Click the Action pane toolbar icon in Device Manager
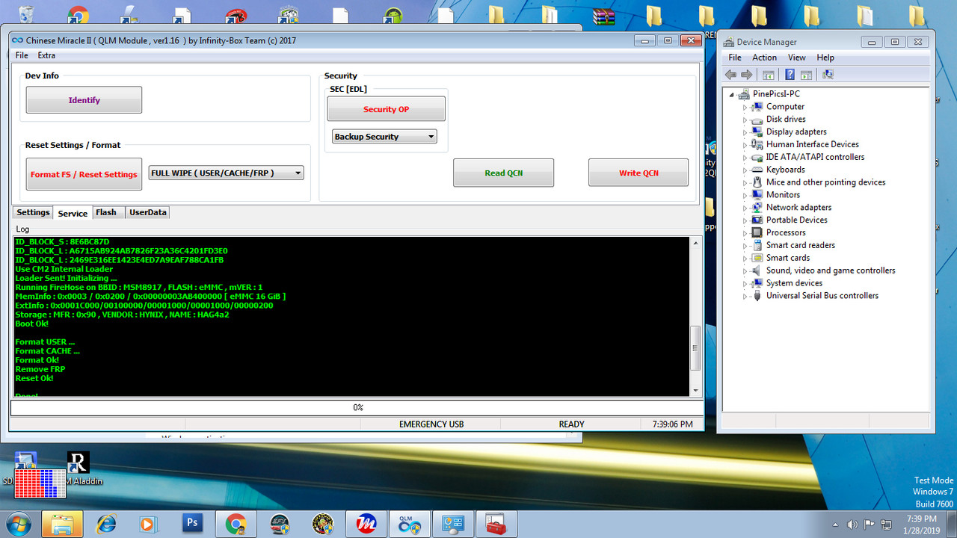The image size is (957, 538). 806,75
